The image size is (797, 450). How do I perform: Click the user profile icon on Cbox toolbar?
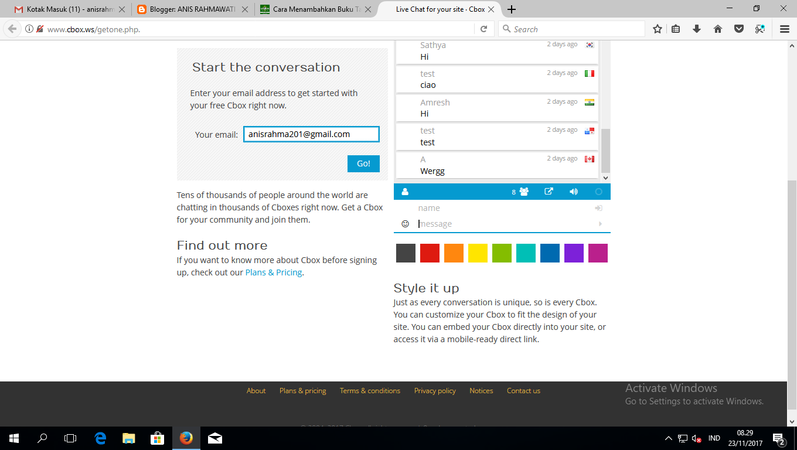pos(405,192)
